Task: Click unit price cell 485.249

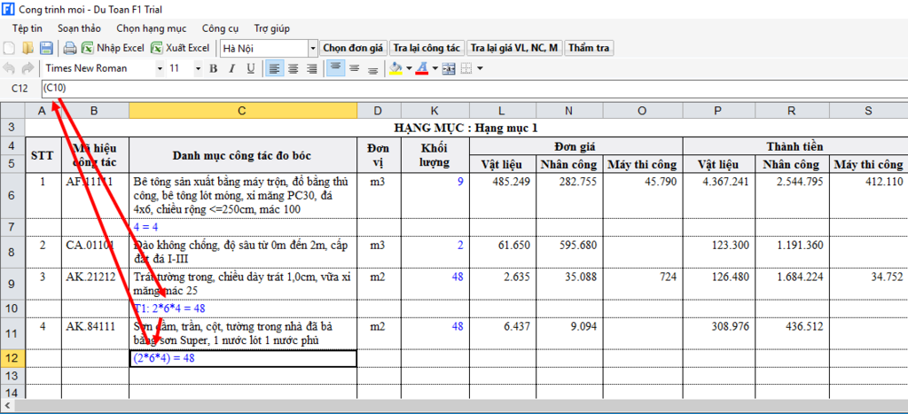Action: tap(503, 195)
